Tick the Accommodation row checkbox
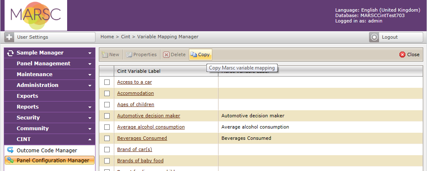 (x=107, y=93)
